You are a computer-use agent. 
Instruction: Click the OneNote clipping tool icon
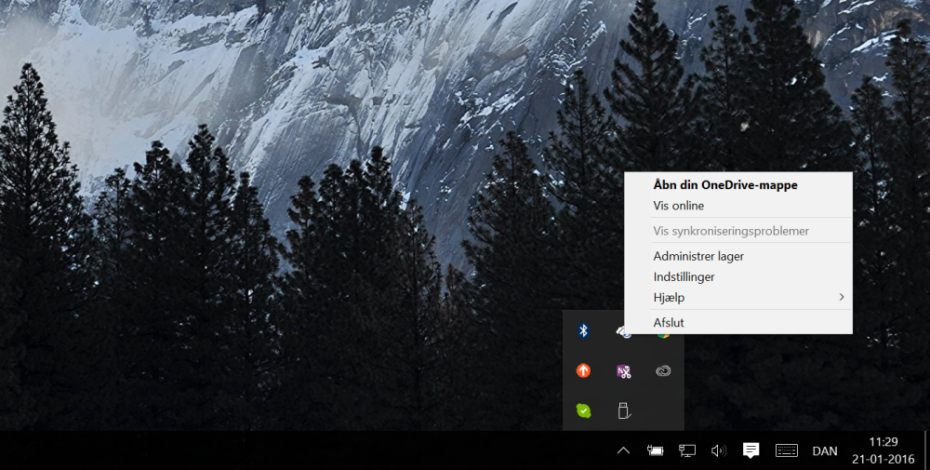pos(623,370)
